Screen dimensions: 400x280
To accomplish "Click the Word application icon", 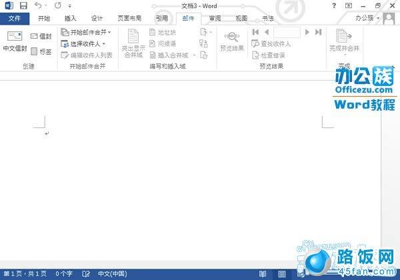I will click(9, 5).
